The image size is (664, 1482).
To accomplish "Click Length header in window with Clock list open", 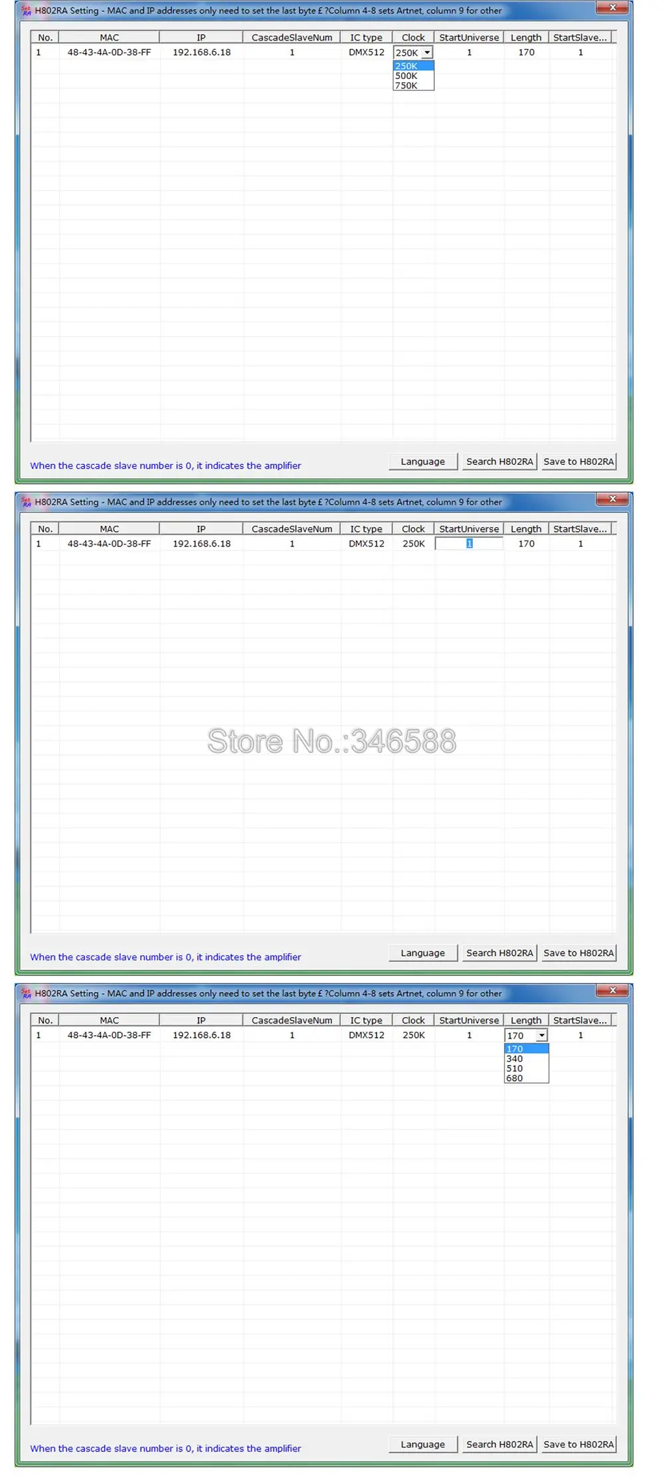I will (x=526, y=38).
